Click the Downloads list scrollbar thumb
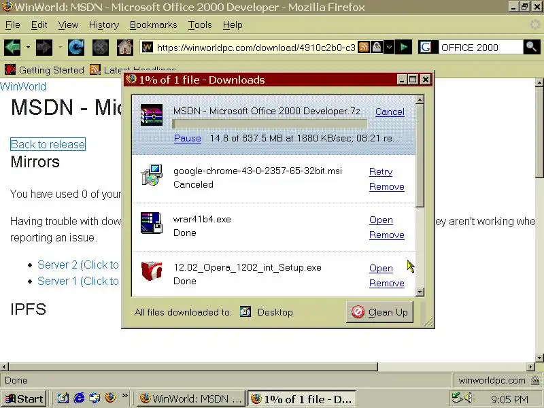544x408 pixels. point(420,156)
